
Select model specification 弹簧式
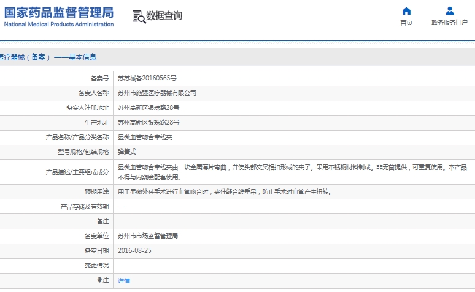click(x=127, y=152)
